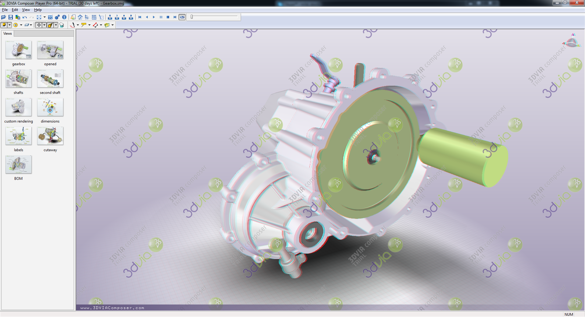The height and width of the screenshot is (317, 585).
Task: Open the second shaft view thumbnail
Action: 50,79
